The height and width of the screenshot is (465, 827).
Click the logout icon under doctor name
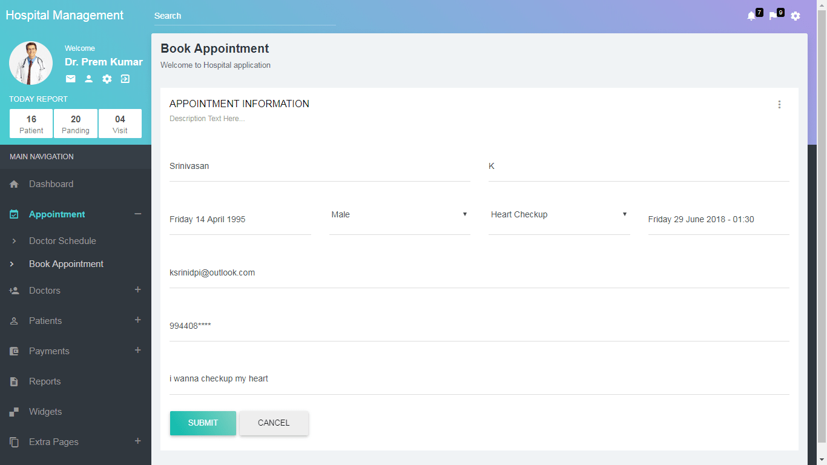click(x=125, y=79)
